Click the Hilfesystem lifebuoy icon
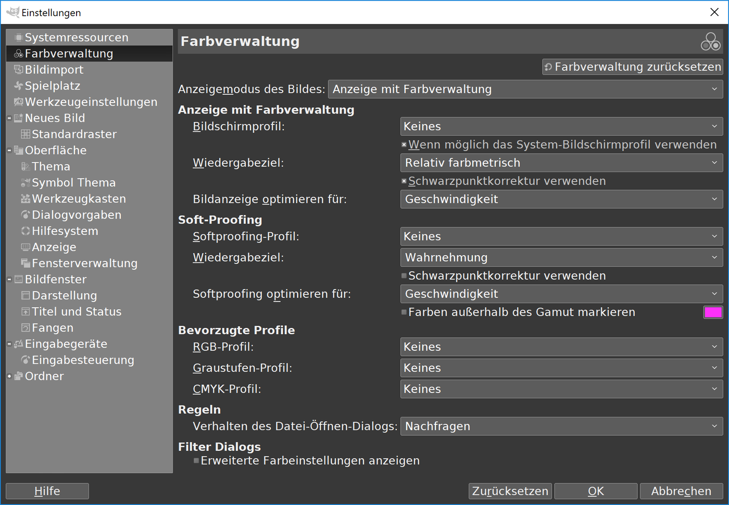This screenshot has height=505, width=729. tap(26, 231)
